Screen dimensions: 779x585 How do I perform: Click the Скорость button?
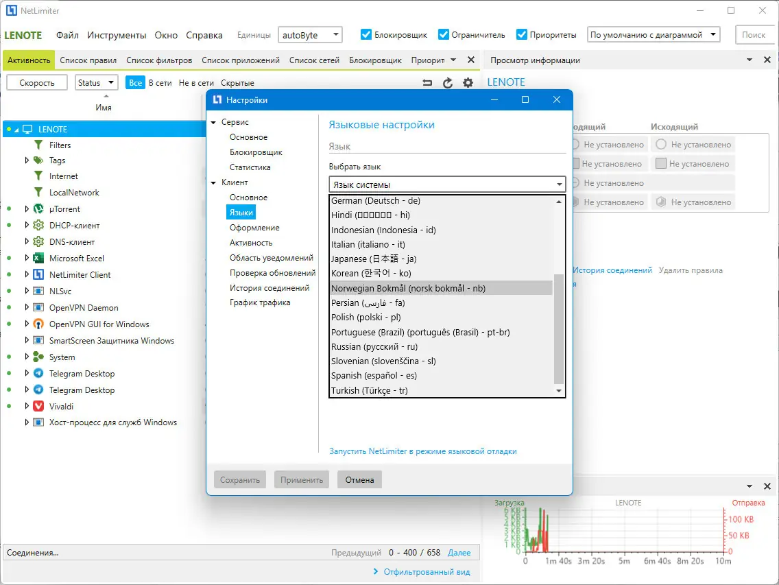coord(37,82)
